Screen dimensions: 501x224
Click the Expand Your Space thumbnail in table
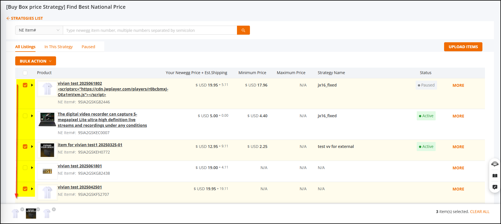[x=47, y=150]
